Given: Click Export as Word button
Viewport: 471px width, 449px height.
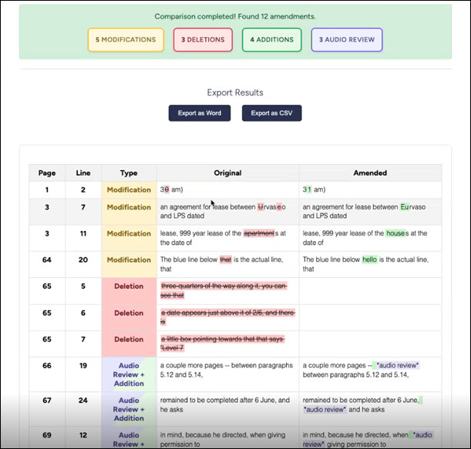Looking at the screenshot, I should [200, 113].
